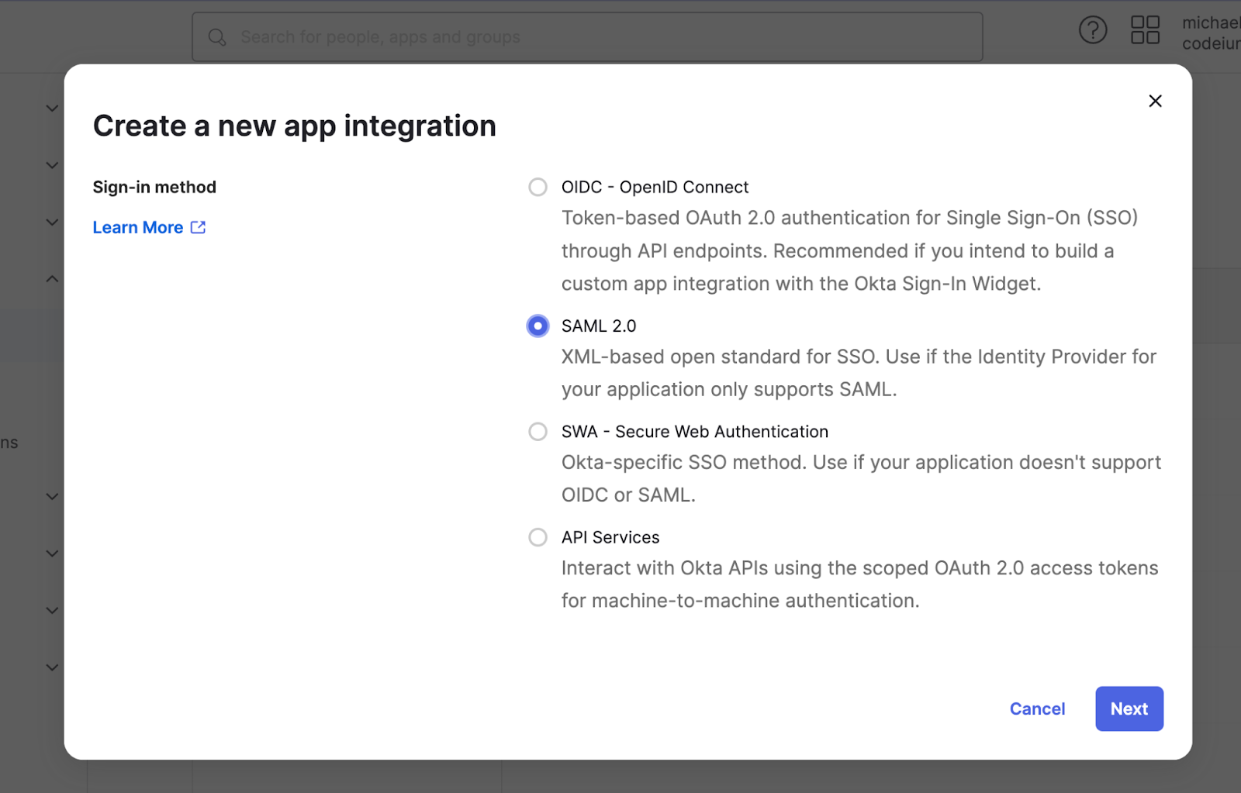Image resolution: width=1241 pixels, height=793 pixels.
Task: Click the Next button
Action: [1129, 709]
